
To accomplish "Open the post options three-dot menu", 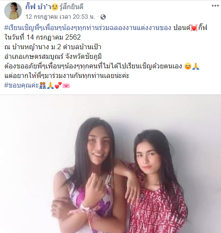I will click(215, 6).
